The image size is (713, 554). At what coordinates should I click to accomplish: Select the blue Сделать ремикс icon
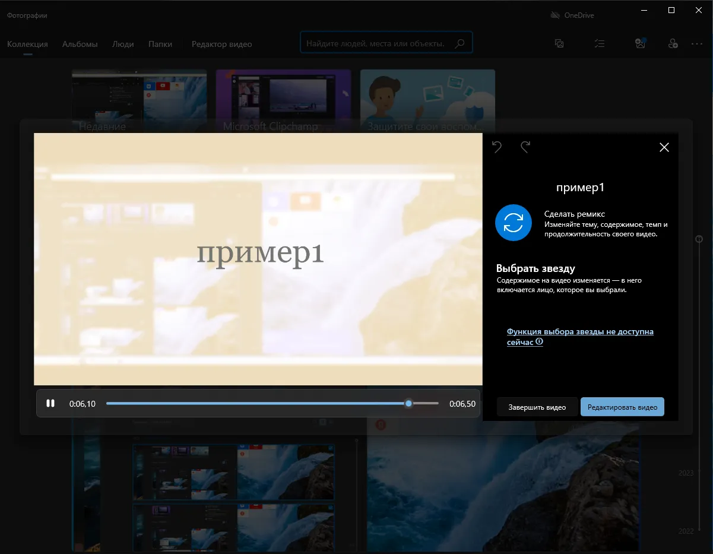[513, 222]
